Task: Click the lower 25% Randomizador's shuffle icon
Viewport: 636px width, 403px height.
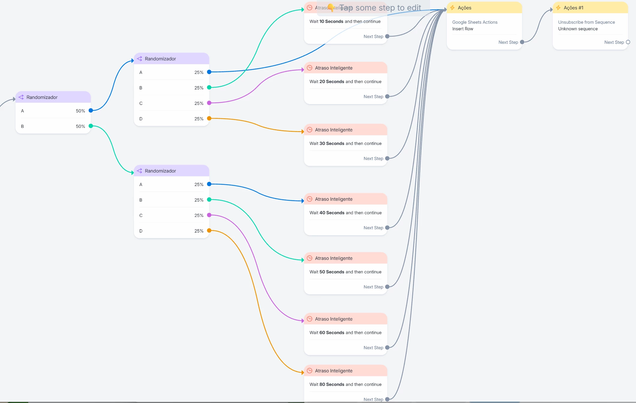Action: pos(139,171)
